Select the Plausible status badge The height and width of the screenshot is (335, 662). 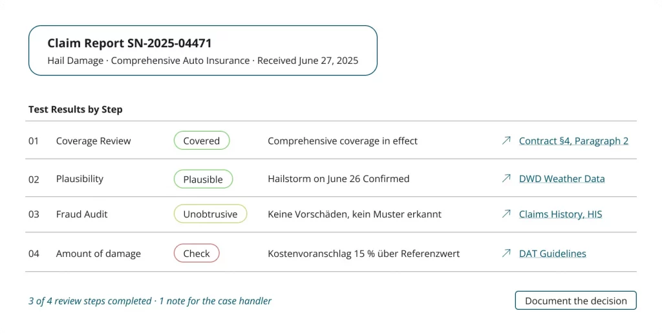203,179
